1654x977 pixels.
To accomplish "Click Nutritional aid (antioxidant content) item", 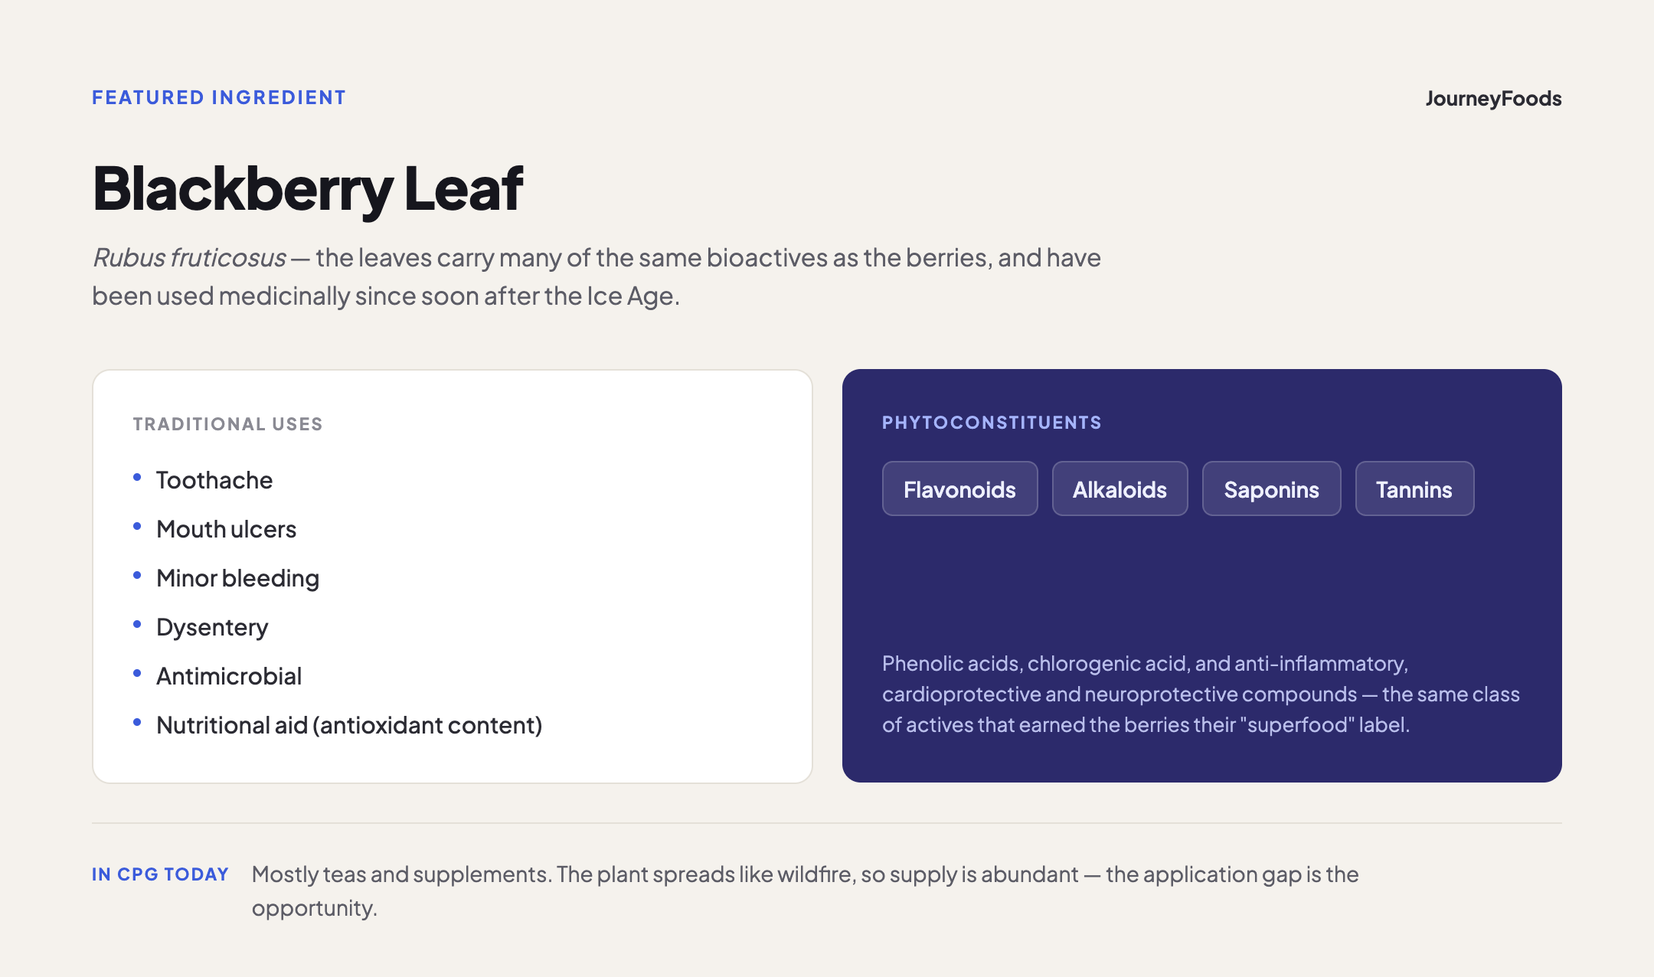I will click(349, 725).
